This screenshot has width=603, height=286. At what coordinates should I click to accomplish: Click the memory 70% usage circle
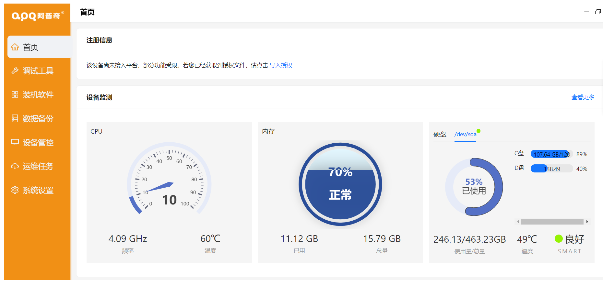pyautogui.click(x=340, y=184)
